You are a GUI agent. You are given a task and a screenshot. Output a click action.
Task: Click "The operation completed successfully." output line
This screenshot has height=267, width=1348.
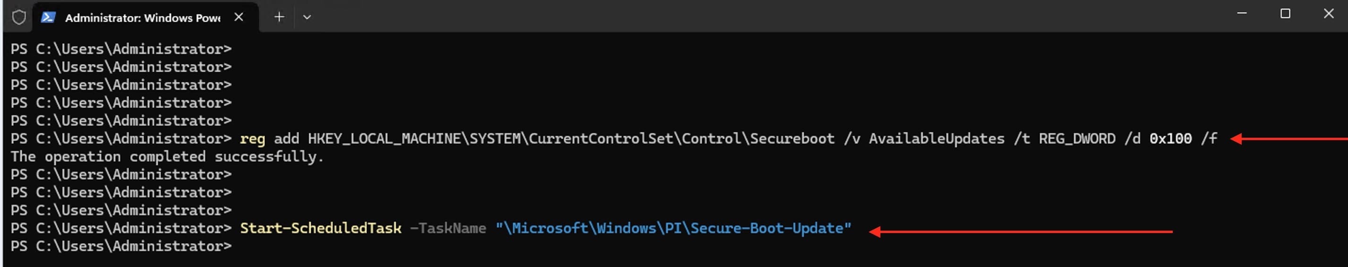167,157
